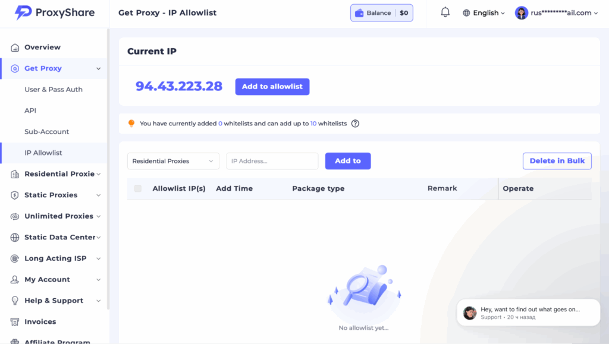The image size is (609, 344).
Task: Open the notifications bell
Action: coord(445,12)
